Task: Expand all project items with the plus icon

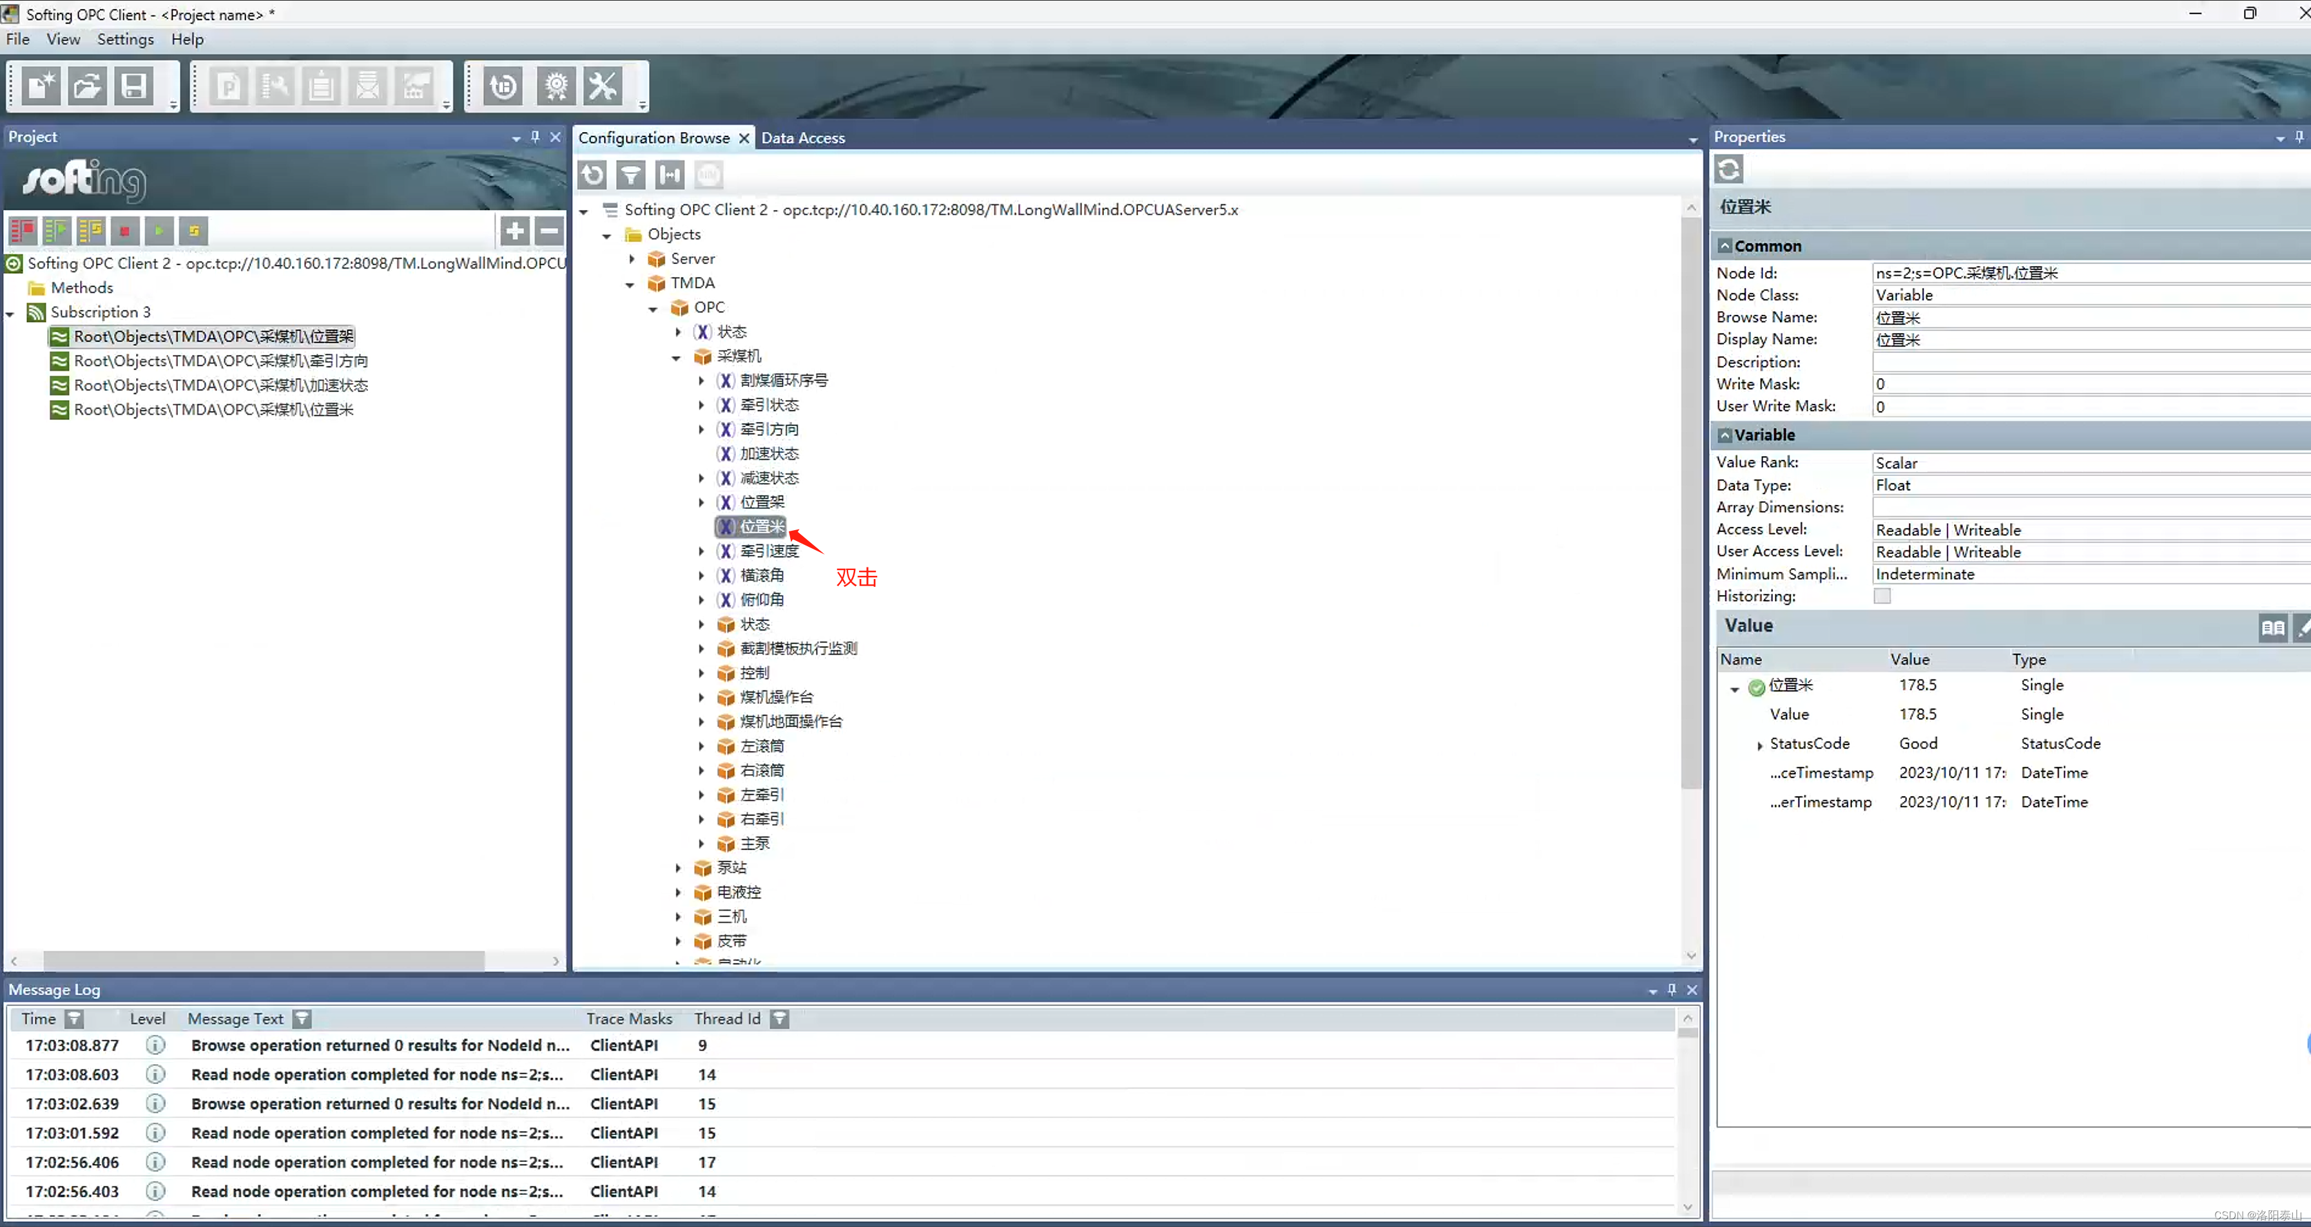Action: [x=515, y=231]
